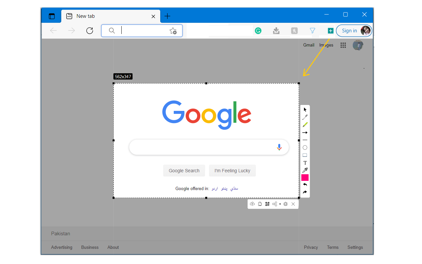The image size is (422, 264).
Task: Pick the eyedropper color picker tool
Action: tap(305, 170)
